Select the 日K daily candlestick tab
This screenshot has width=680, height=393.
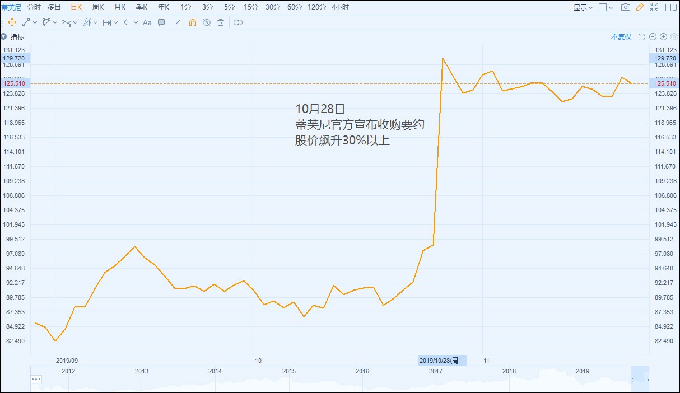[x=76, y=7]
